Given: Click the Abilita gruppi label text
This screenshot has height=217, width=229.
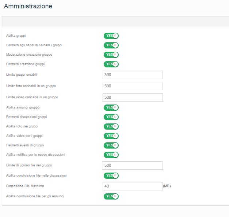Looking at the screenshot, I should click(x=16, y=36).
